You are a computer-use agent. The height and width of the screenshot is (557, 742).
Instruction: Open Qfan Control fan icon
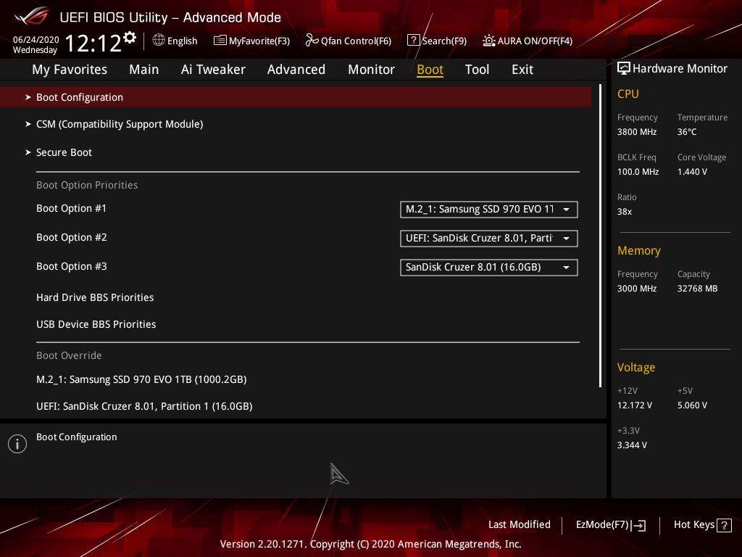312,41
